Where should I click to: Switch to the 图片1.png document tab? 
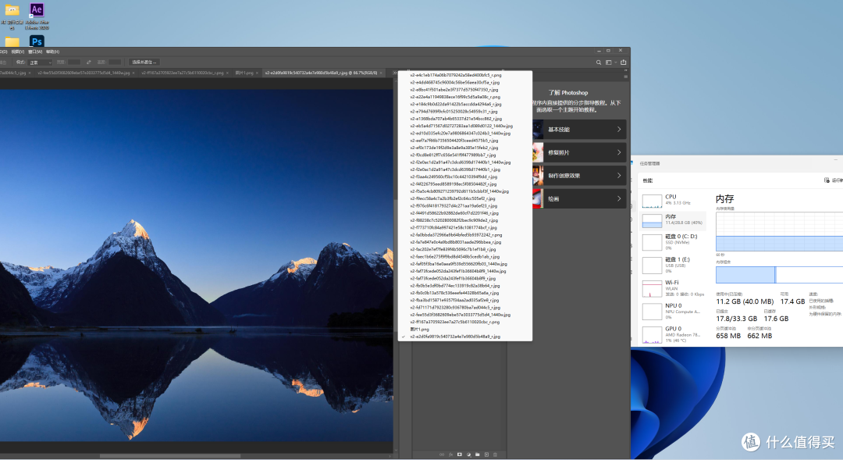244,73
